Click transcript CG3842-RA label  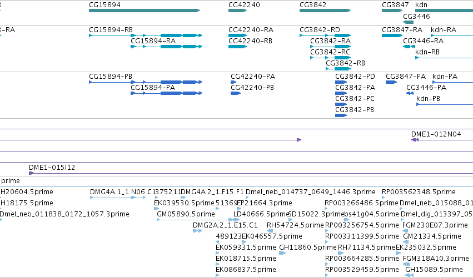330,41
